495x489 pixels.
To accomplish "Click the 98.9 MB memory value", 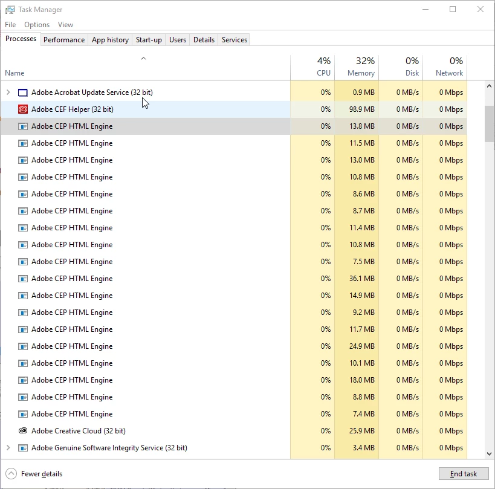I will pyautogui.click(x=362, y=109).
